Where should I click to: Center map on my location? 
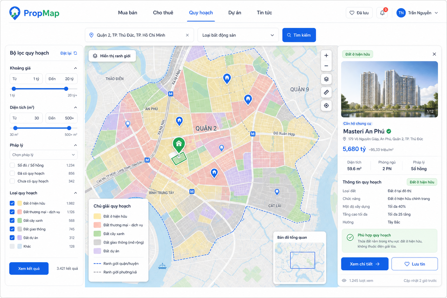point(326,105)
